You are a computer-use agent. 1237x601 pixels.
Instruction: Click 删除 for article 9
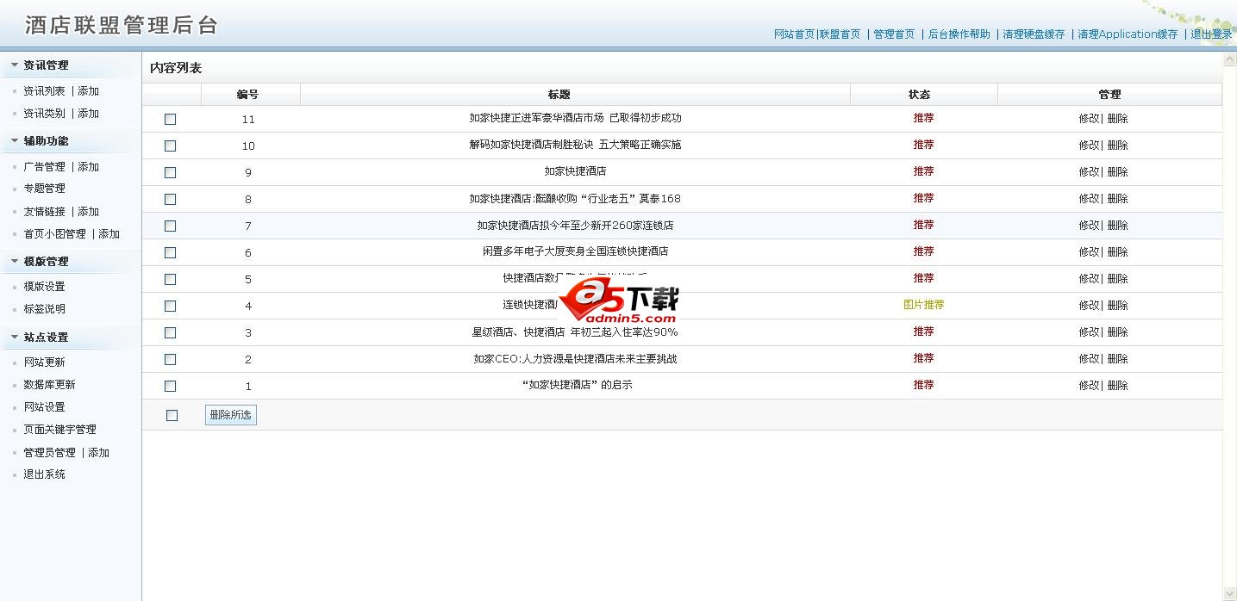click(x=1117, y=172)
